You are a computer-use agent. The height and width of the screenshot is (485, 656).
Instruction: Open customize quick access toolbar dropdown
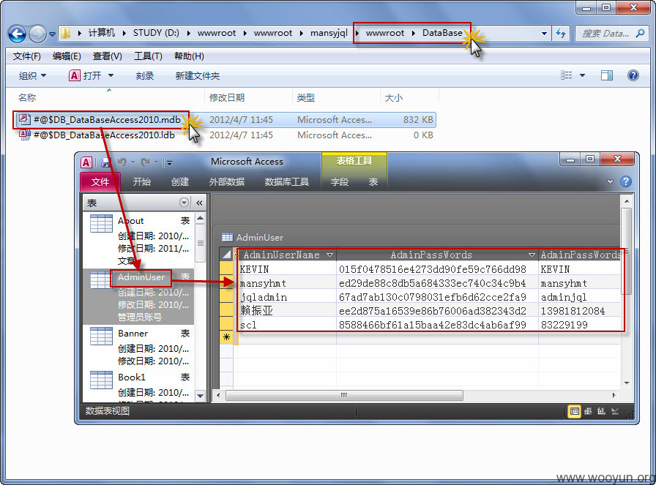point(169,162)
